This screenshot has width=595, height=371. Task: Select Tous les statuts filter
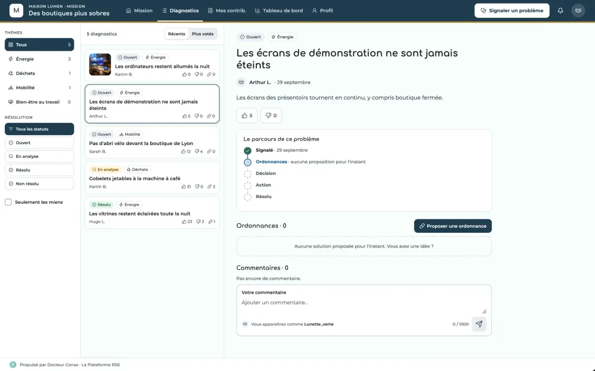[x=39, y=129]
